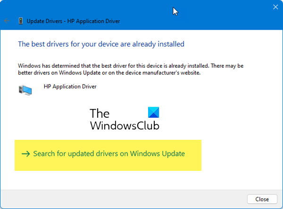Click the computer icon next to HP Application Driver
283x209 pixels.
(x=25, y=90)
